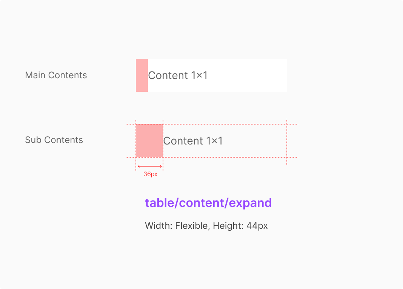Click the "Height:" text label
The height and width of the screenshot is (289, 403).
tap(228, 226)
